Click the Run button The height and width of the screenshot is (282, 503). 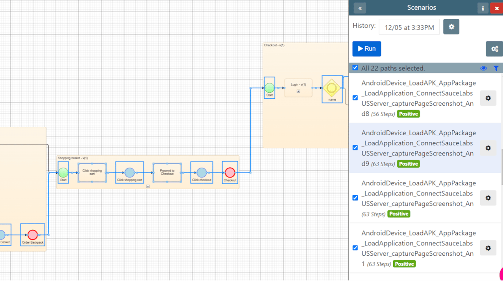click(x=367, y=49)
